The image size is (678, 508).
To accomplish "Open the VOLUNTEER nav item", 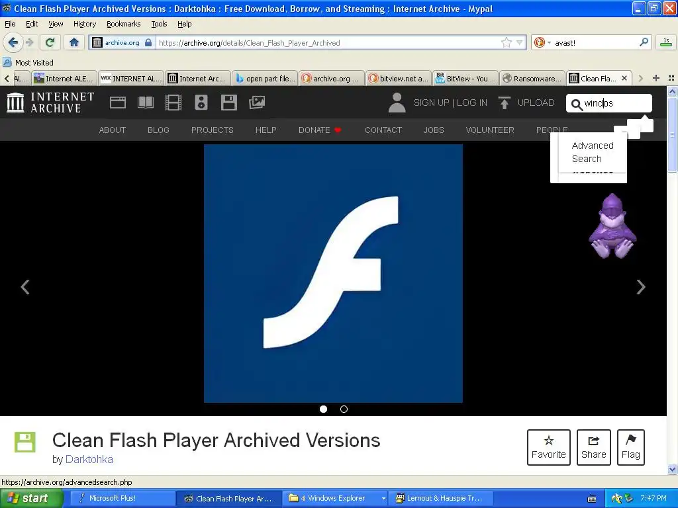I will 490,130.
